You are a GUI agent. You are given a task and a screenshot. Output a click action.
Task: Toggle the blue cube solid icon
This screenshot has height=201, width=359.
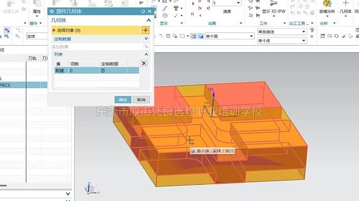[x=201, y=36]
